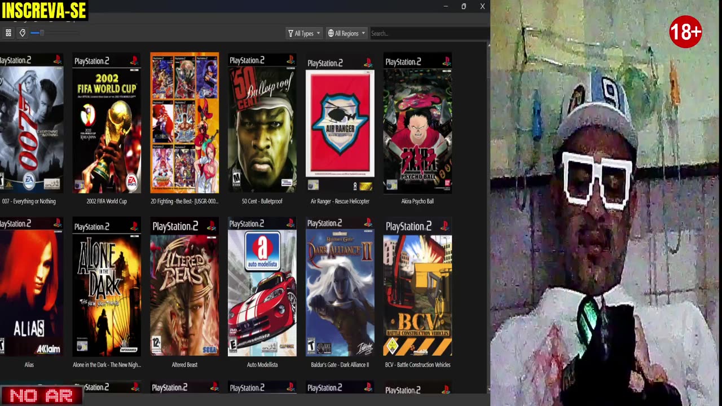
Task: Select the Alone in the Dark cover
Action: coord(107,286)
